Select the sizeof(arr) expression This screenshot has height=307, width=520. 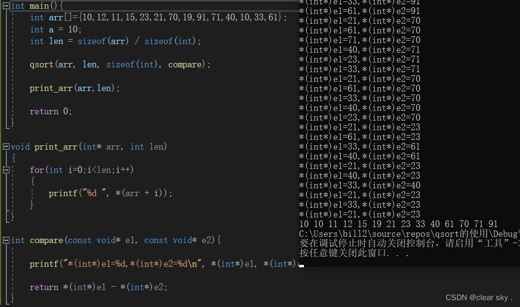pos(102,41)
